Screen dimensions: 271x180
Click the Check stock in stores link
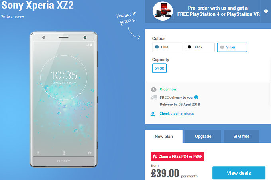pyautogui.click(x=177, y=114)
